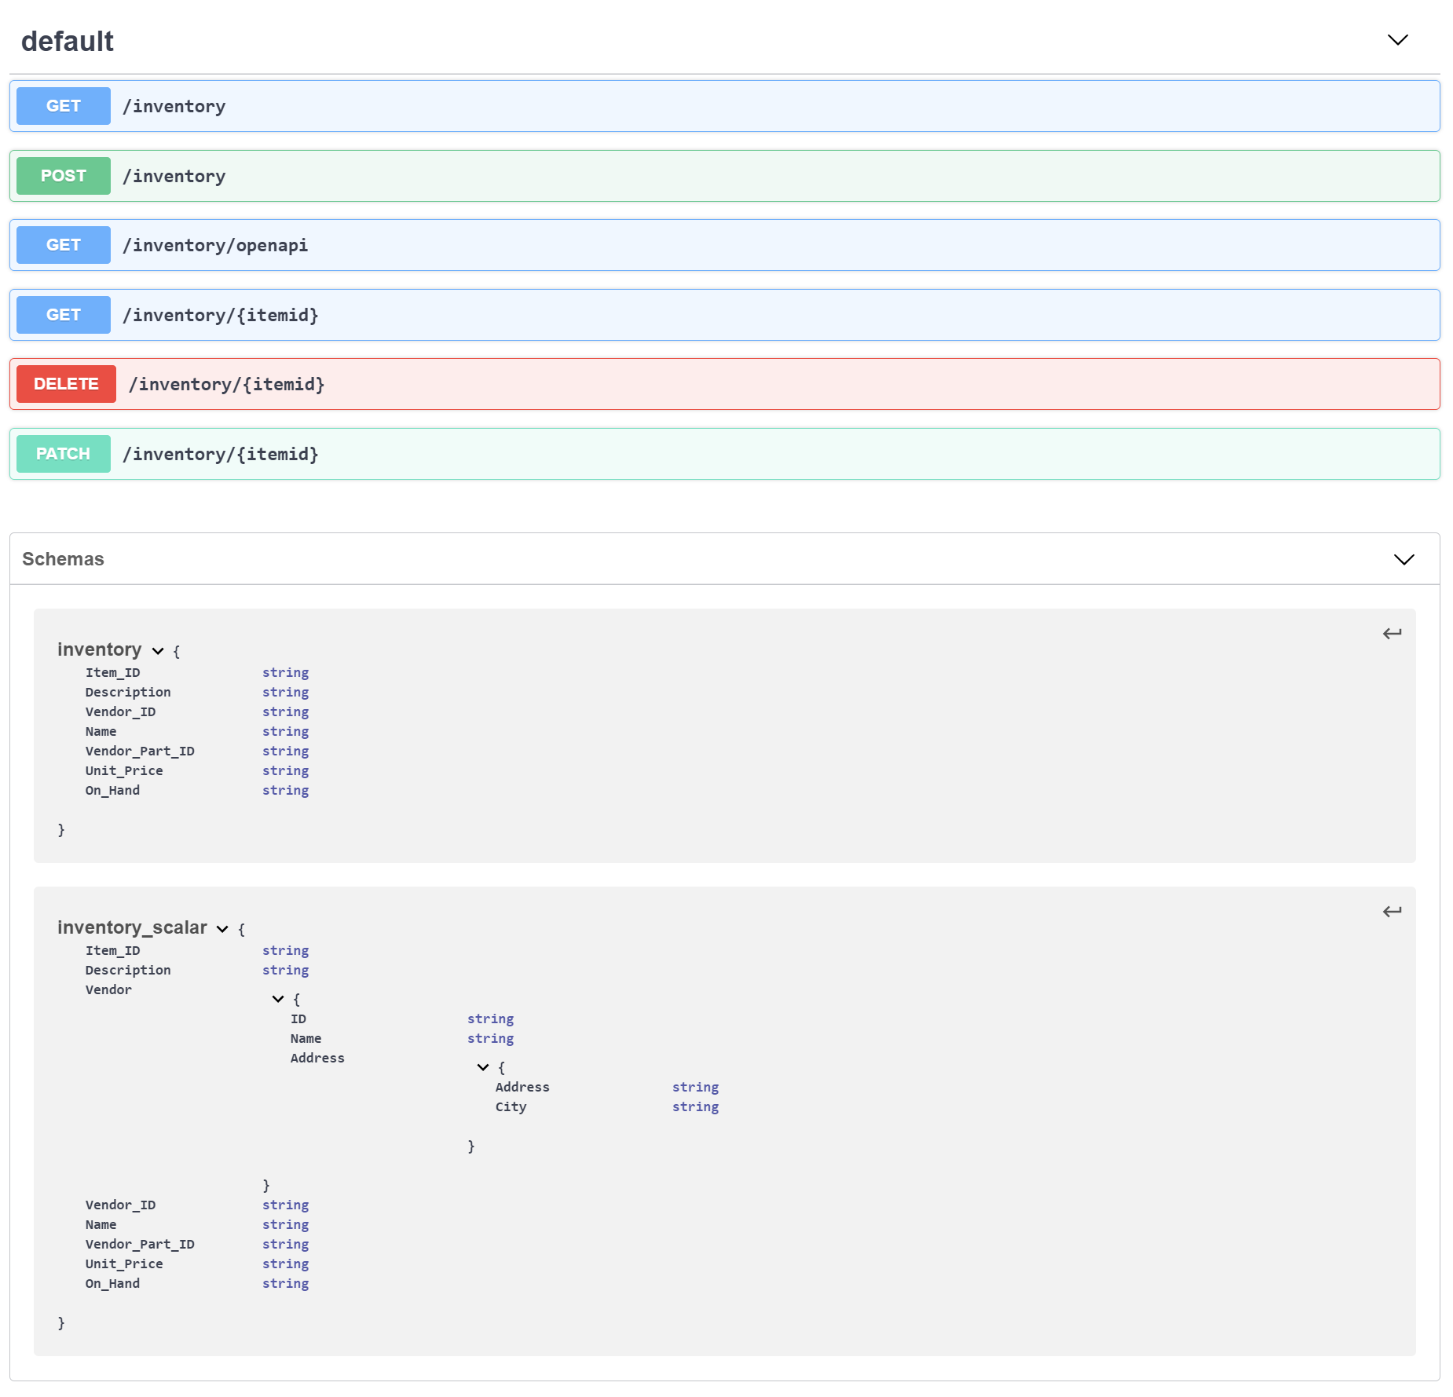The image size is (1453, 1397).
Task: Click the blue GET badge for /inventory/openapi
Action: point(64,245)
